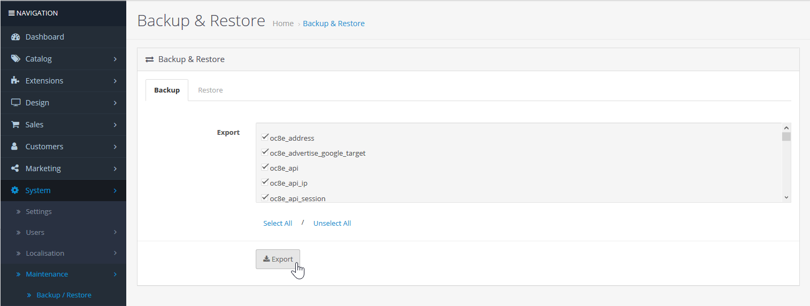
Task: Expand the Catalog menu chevron
Action: point(115,59)
